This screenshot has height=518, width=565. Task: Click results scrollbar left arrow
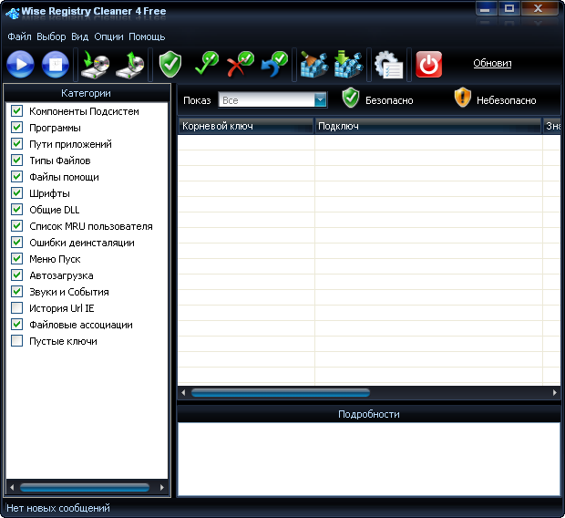coord(183,392)
